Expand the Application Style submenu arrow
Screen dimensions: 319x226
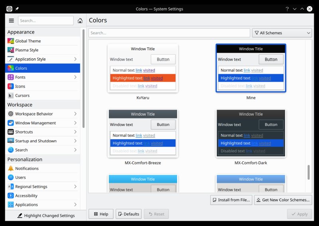pyautogui.click(x=75, y=59)
